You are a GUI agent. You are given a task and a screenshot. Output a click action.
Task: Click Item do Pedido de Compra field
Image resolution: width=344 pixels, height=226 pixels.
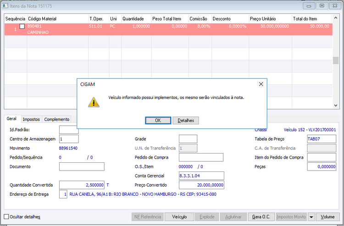pos(322,157)
